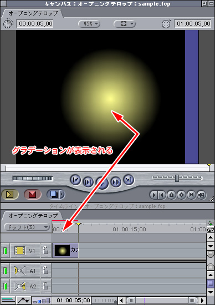Viewport: 215px width, 305px height.
Task: Play the Canvas sequence
Action: [x=102, y=183]
